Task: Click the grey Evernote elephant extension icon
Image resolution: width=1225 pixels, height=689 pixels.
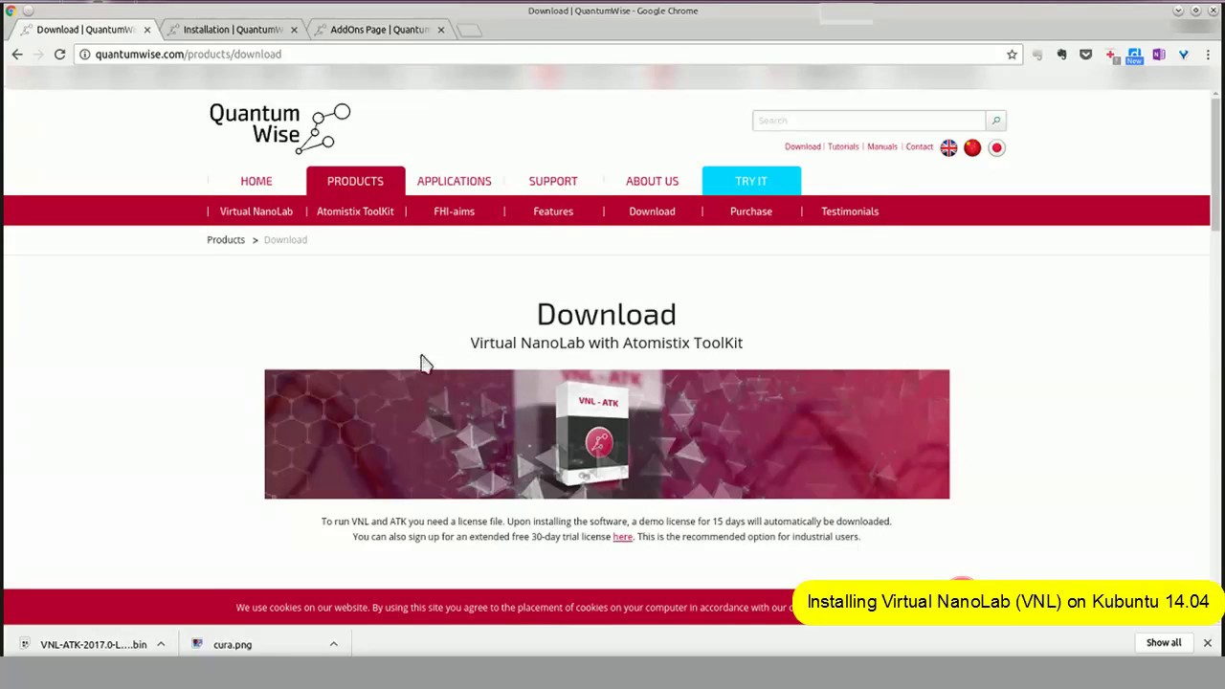Action: [x=1037, y=56]
